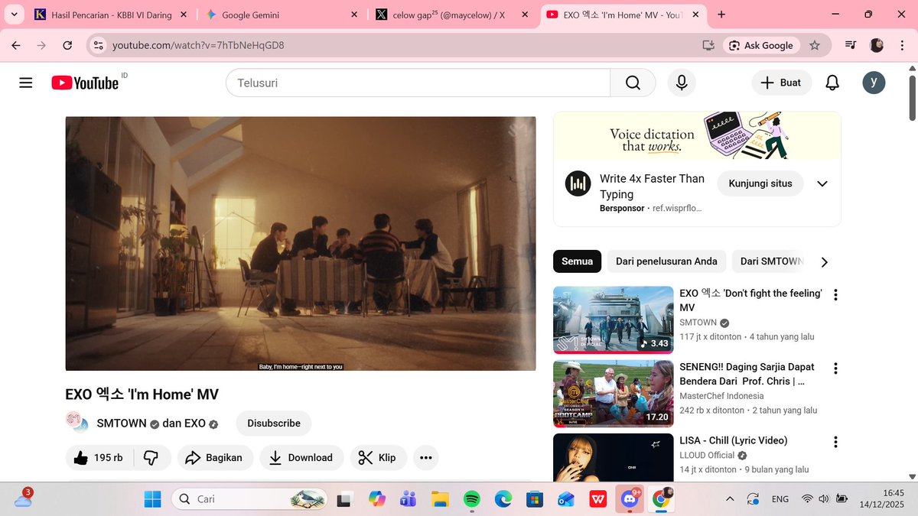Open Spotify from the taskbar

coord(471,499)
